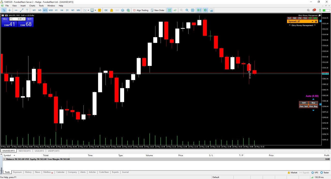This screenshot has height=179, width=331.
Task: Pick the horizontal line drawing tool
Action: (16, 10)
